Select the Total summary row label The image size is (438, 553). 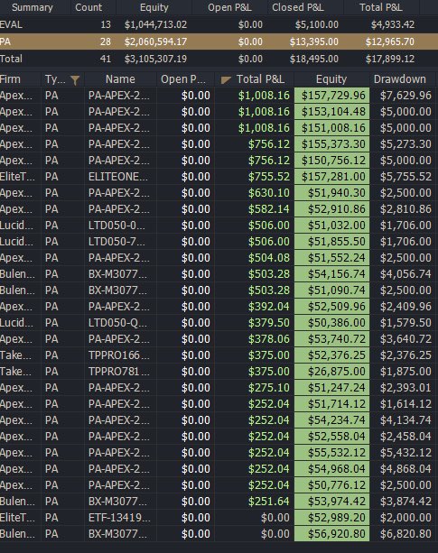point(11,59)
